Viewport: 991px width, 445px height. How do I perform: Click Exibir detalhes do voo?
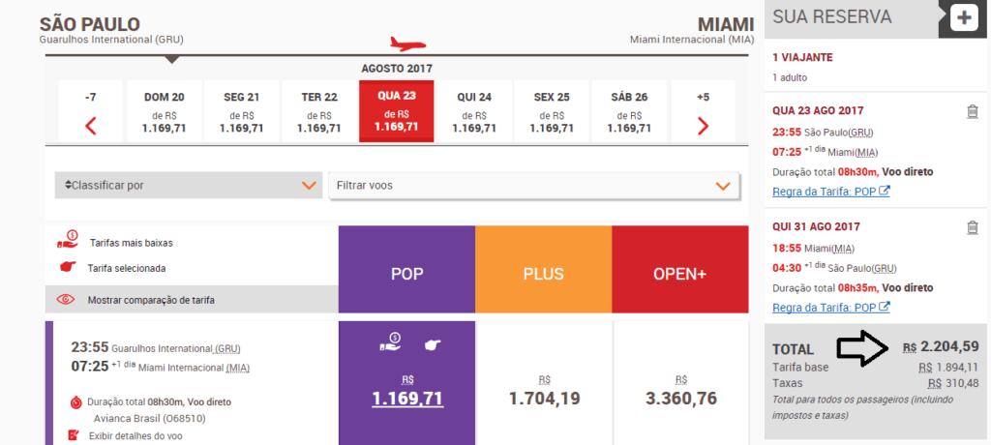[x=135, y=435]
